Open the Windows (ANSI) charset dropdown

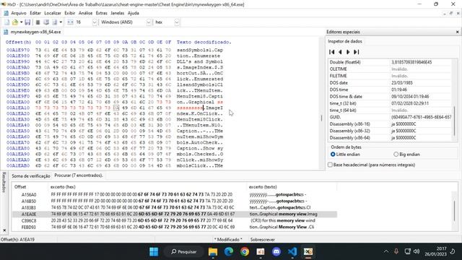click(x=125, y=22)
